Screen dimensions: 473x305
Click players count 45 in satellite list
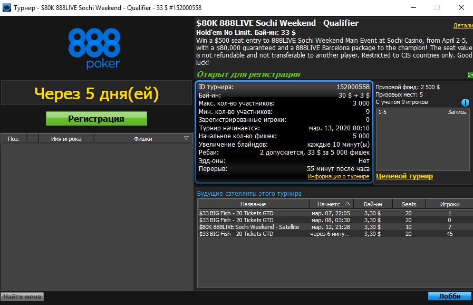tap(449, 234)
